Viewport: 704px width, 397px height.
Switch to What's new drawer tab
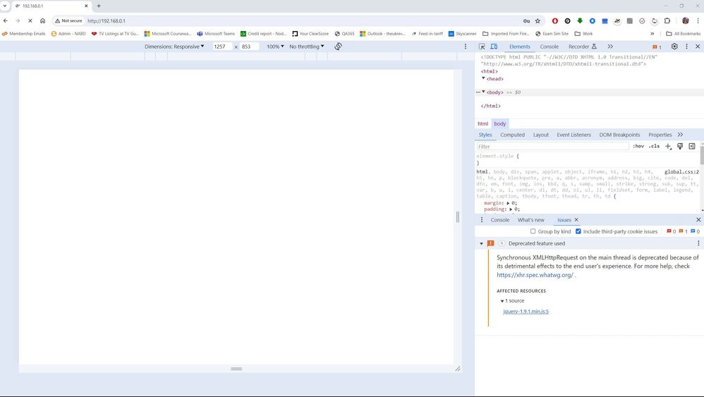tap(530, 220)
